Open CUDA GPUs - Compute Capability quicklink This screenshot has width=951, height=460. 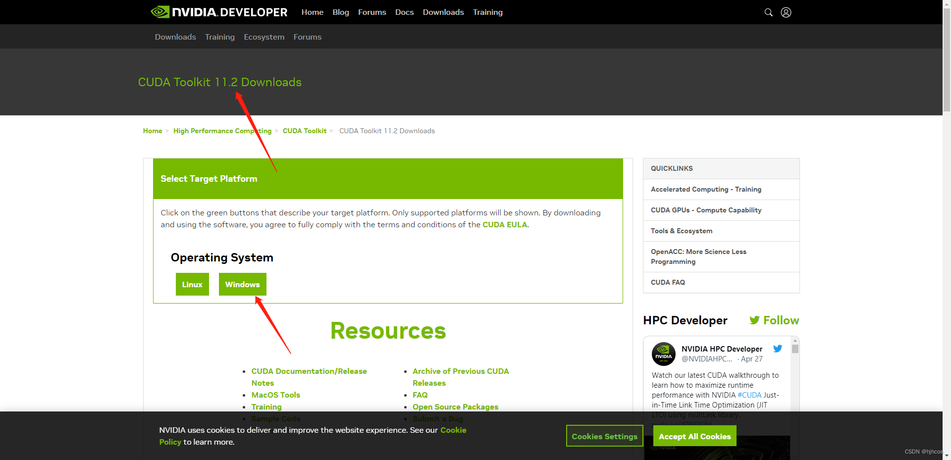pyautogui.click(x=721, y=210)
